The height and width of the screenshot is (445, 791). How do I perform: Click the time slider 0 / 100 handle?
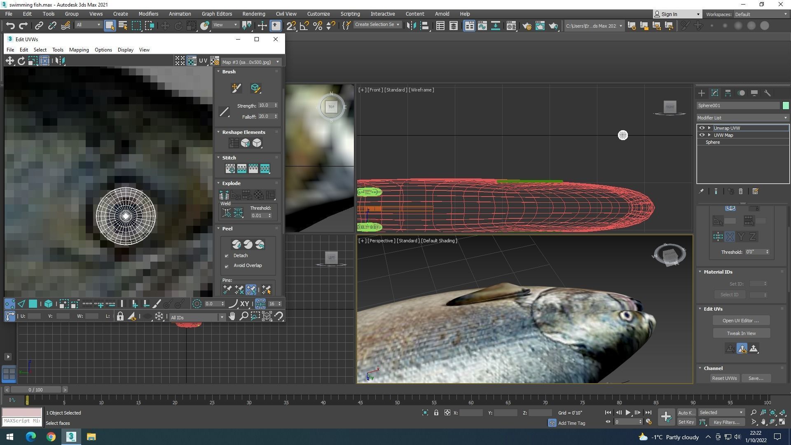pyautogui.click(x=35, y=390)
